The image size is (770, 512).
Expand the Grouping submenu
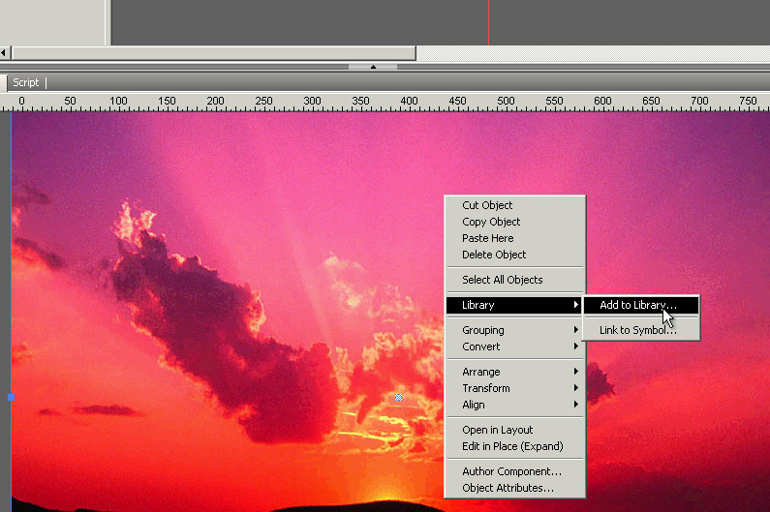coord(513,330)
